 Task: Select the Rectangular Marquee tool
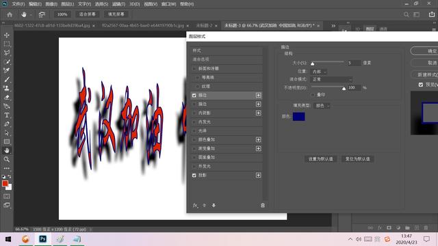[x=7, y=44]
